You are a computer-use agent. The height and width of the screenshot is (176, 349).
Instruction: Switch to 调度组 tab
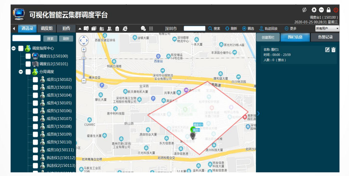pos(46,29)
